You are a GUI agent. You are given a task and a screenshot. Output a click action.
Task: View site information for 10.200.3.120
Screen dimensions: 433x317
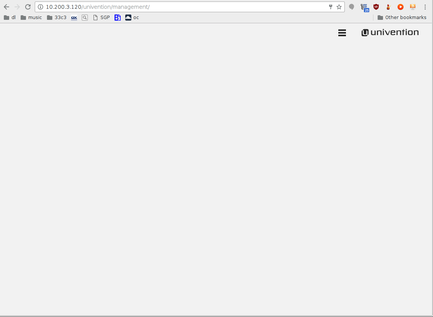[40, 7]
